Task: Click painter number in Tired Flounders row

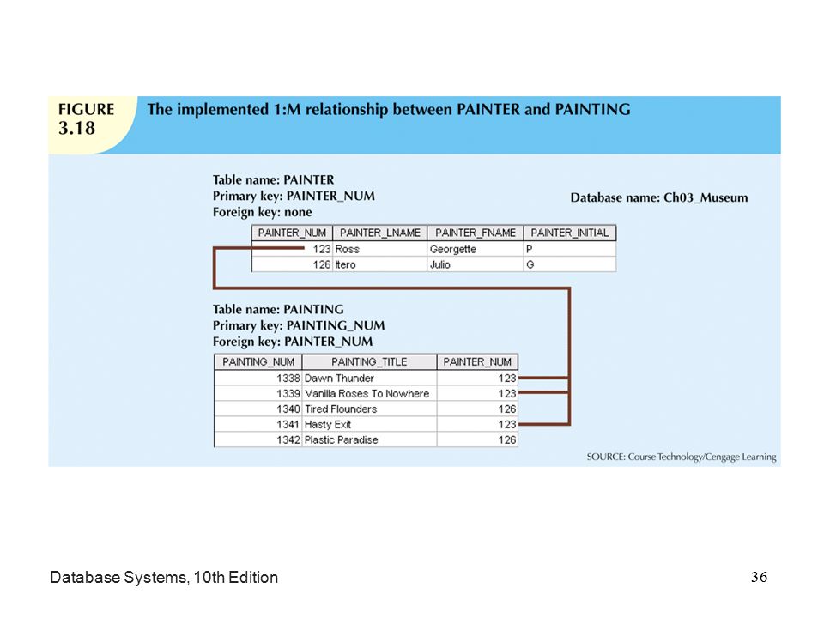Action: coord(477,409)
